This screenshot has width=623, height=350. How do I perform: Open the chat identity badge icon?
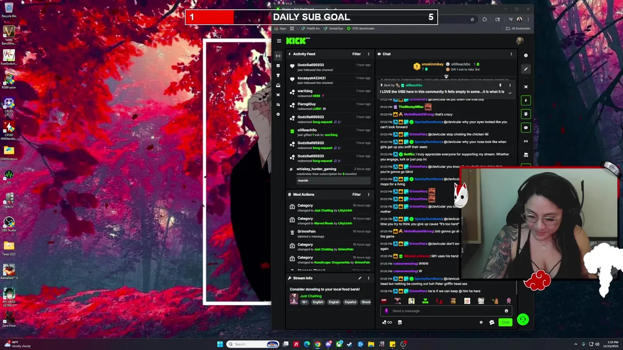(492, 322)
